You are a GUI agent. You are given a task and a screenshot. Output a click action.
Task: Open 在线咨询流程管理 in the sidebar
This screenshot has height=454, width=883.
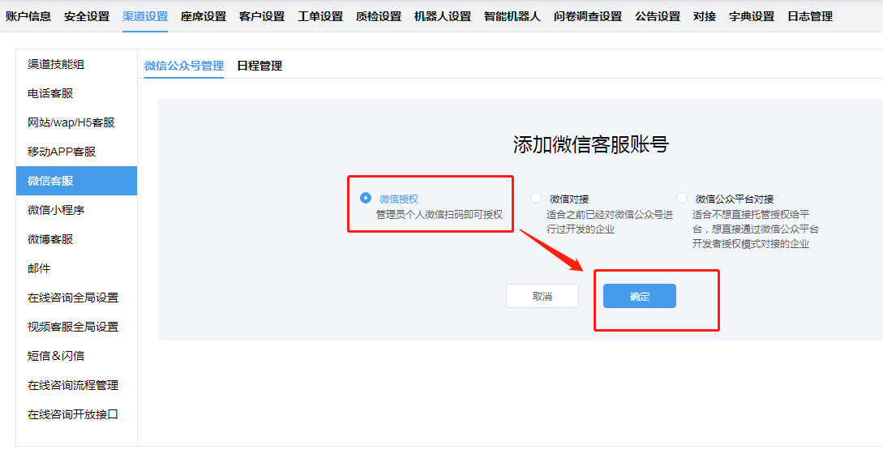coord(76,385)
